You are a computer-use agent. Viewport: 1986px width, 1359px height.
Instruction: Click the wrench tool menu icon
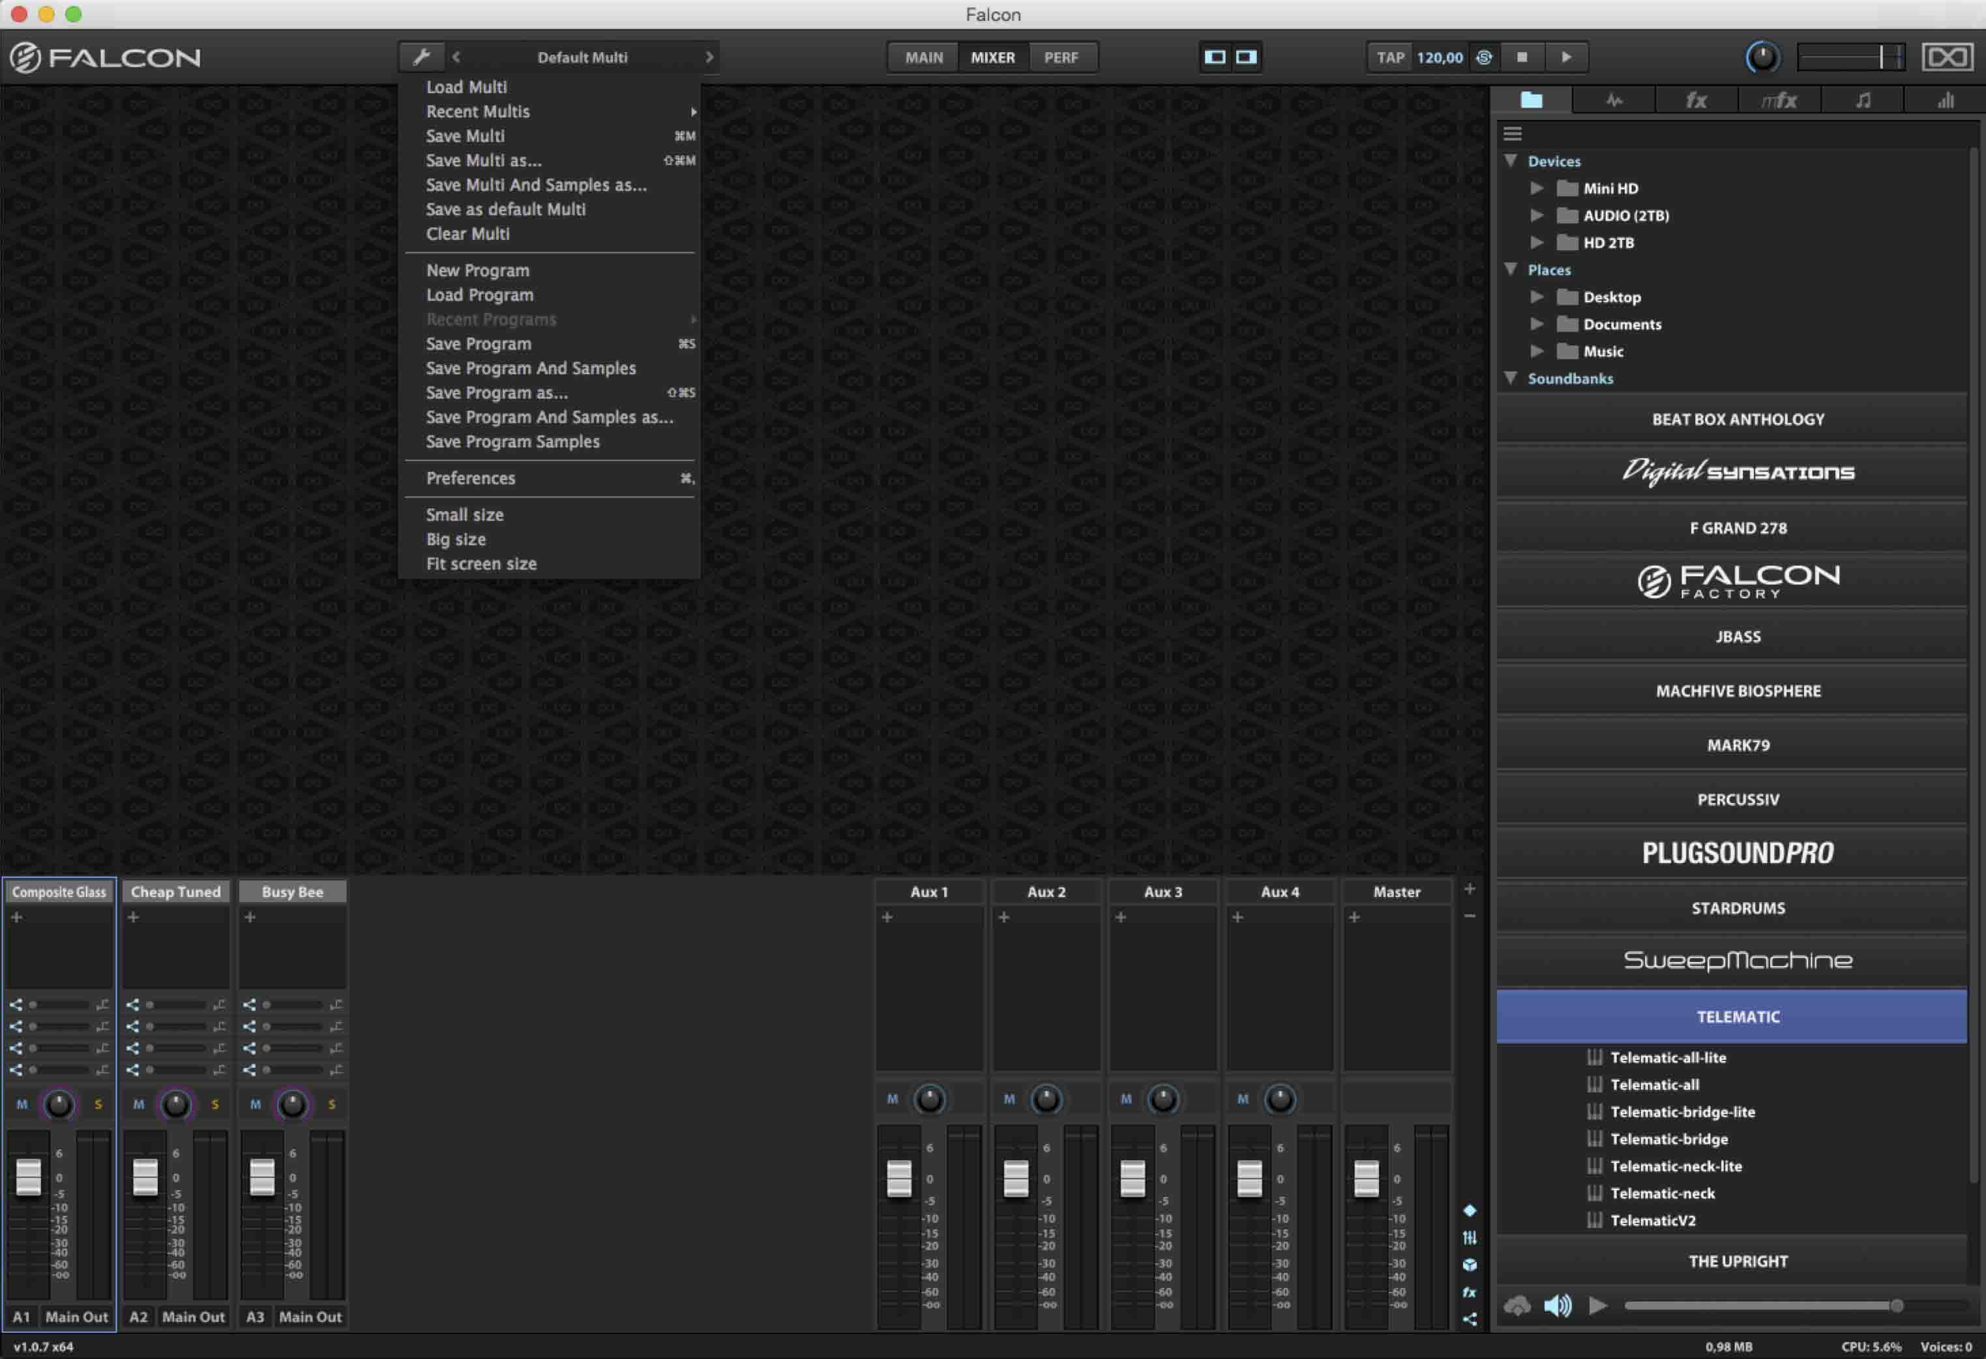click(x=422, y=56)
